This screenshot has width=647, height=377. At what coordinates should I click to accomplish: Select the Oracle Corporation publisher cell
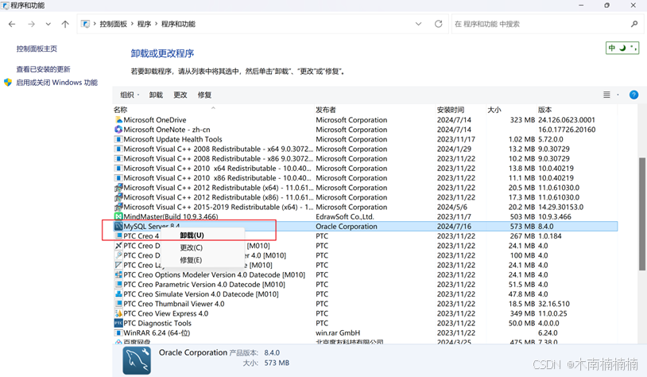(347, 227)
